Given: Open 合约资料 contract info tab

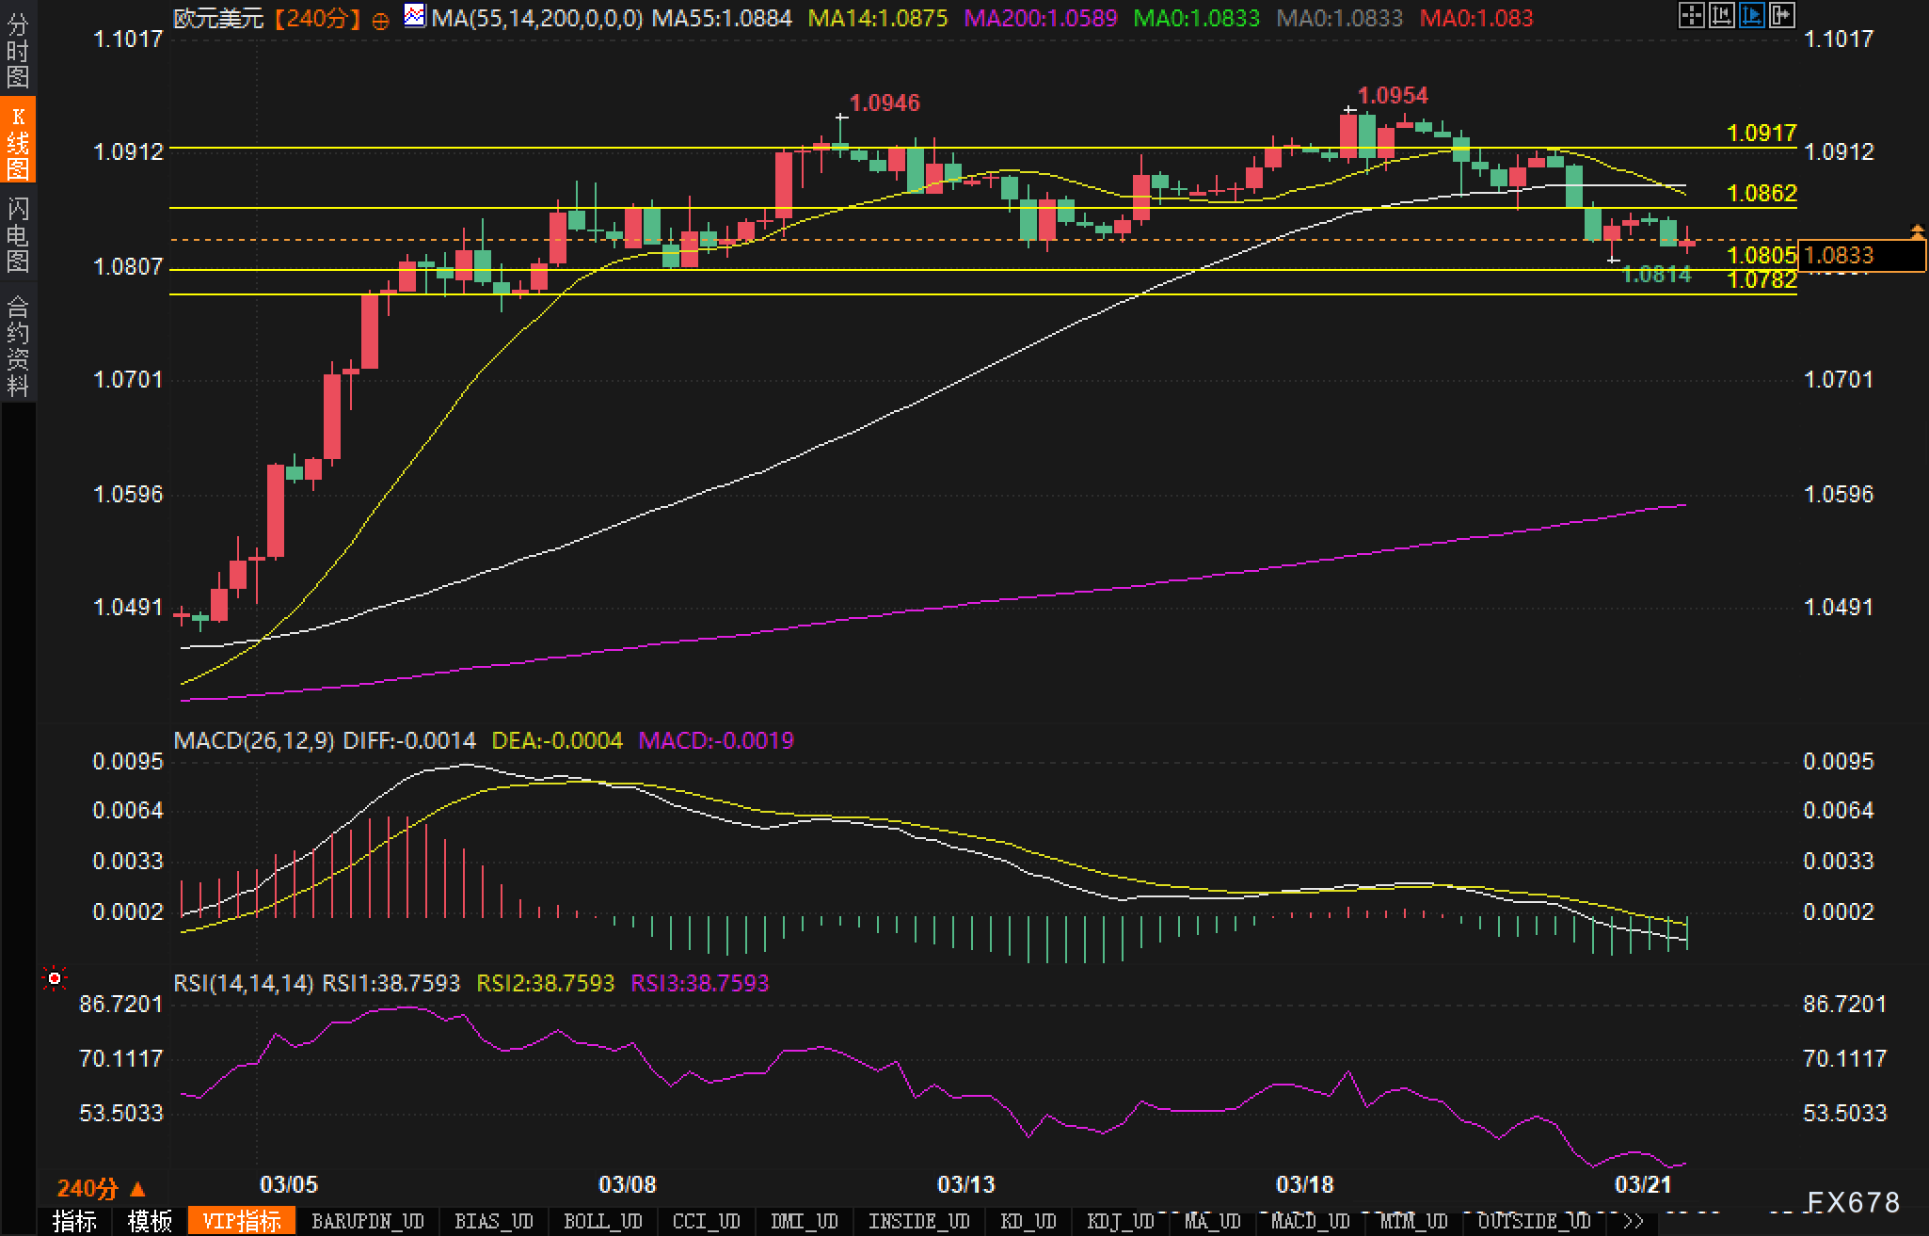Looking at the screenshot, I should (x=18, y=345).
